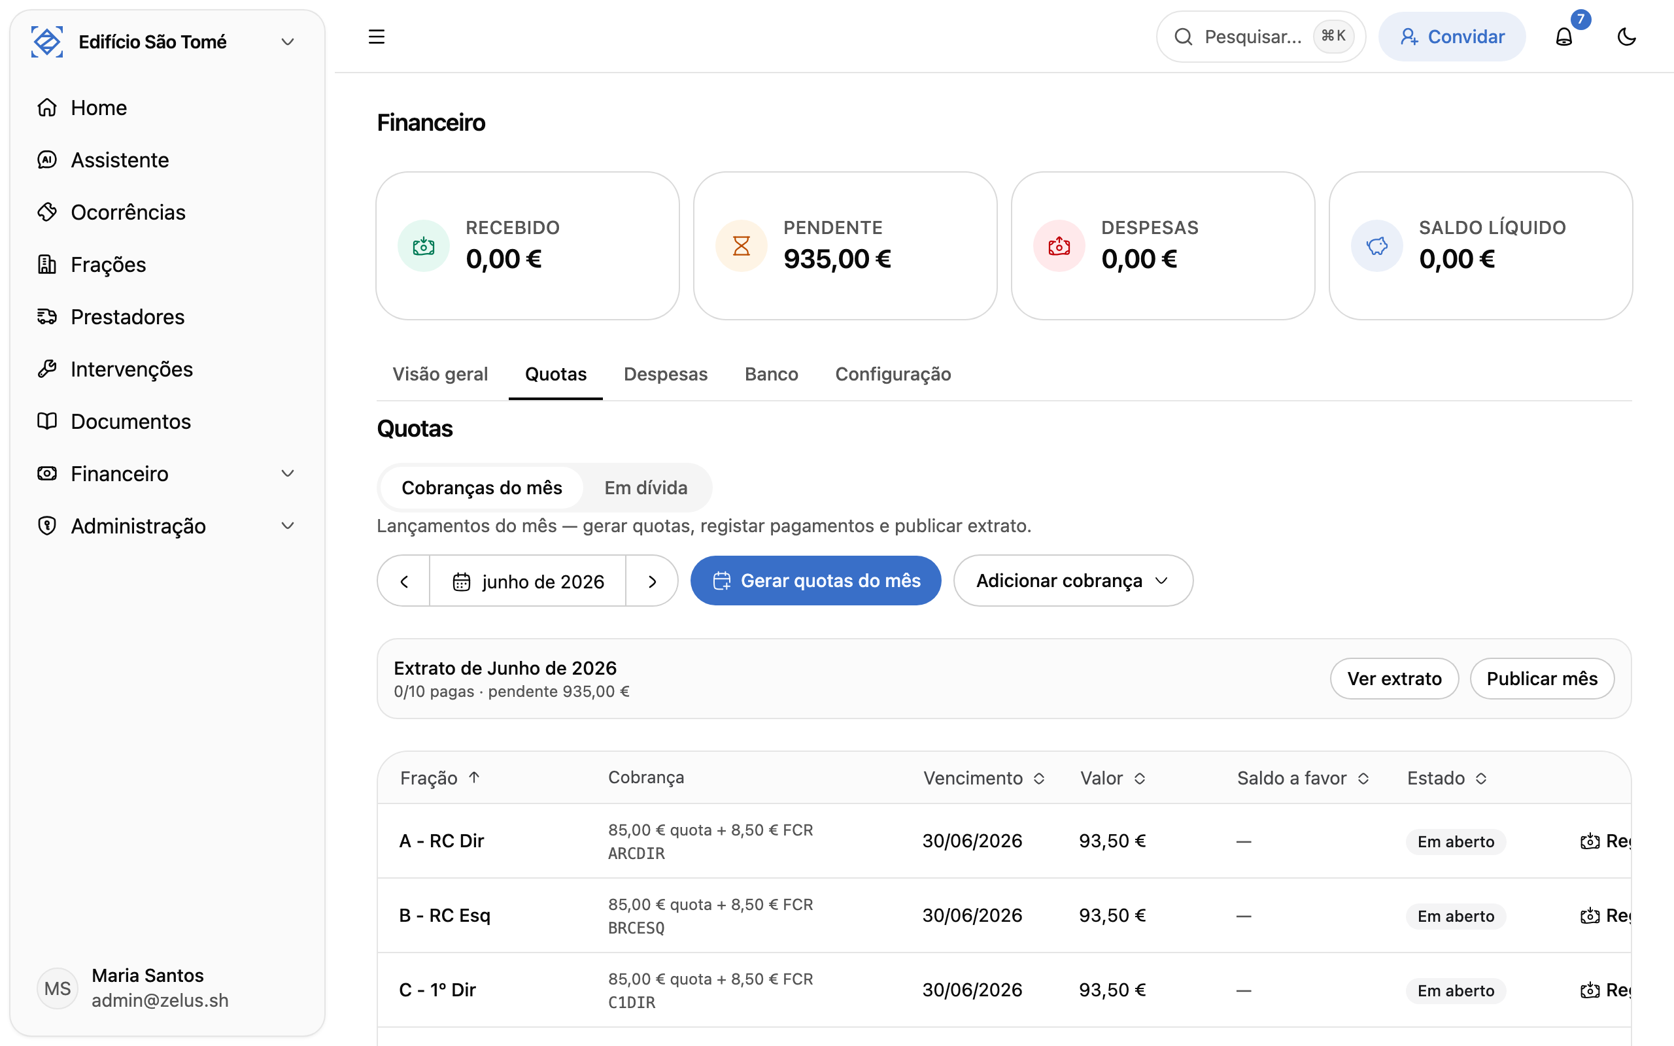Switch to the Em dívida segment
Screen dimensions: 1674x1046
click(645, 488)
